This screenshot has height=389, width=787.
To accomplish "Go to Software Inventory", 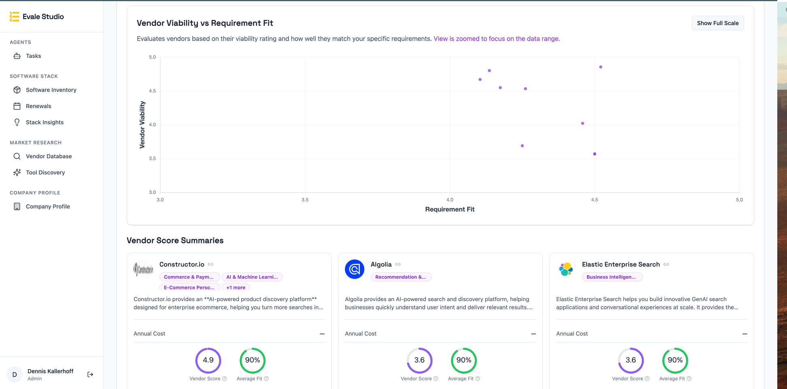I will coord(51,90).
